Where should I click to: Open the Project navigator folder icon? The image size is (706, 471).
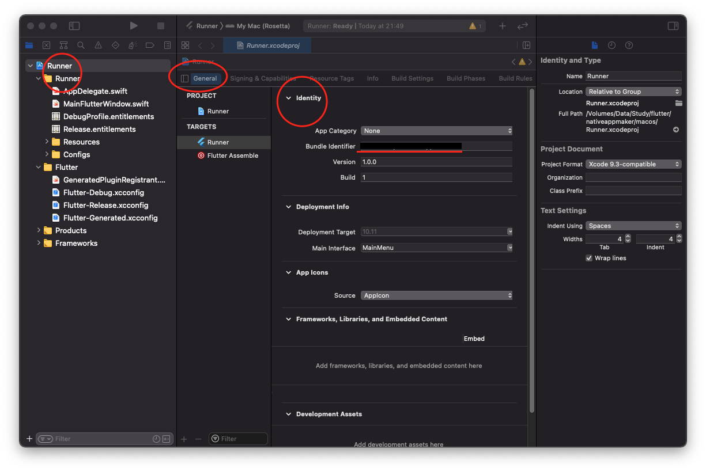click(x=29, y=45)
